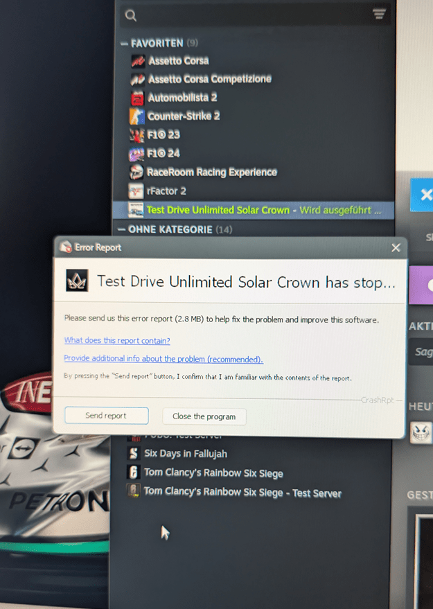Click the 'Sag' text field in activity panel
This screenshot has height=609, width=433.
pos(421,351)
